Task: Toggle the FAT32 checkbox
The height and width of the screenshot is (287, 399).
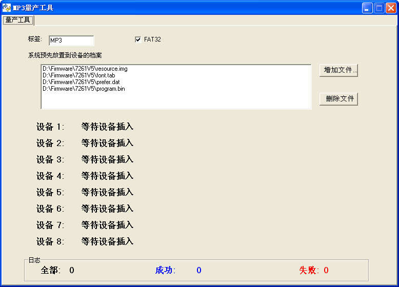Action: [x=137, y=39]
